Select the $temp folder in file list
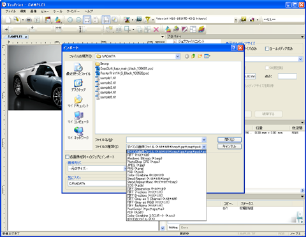 [x=103, y=64]
